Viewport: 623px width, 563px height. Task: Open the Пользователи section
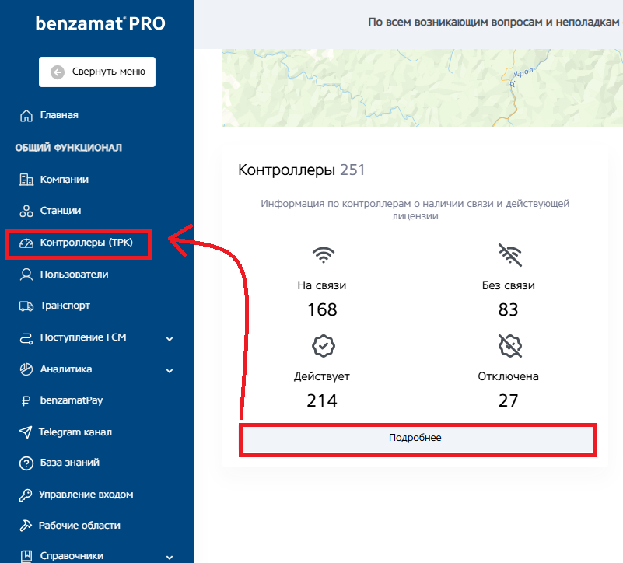tap(74, 275)
